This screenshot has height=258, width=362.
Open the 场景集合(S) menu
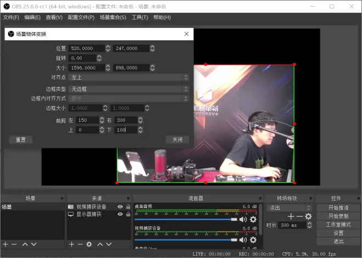coord(113,18)
